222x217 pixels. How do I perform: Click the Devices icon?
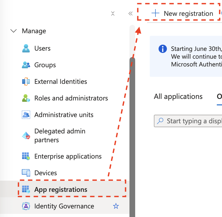click(26, 173)
